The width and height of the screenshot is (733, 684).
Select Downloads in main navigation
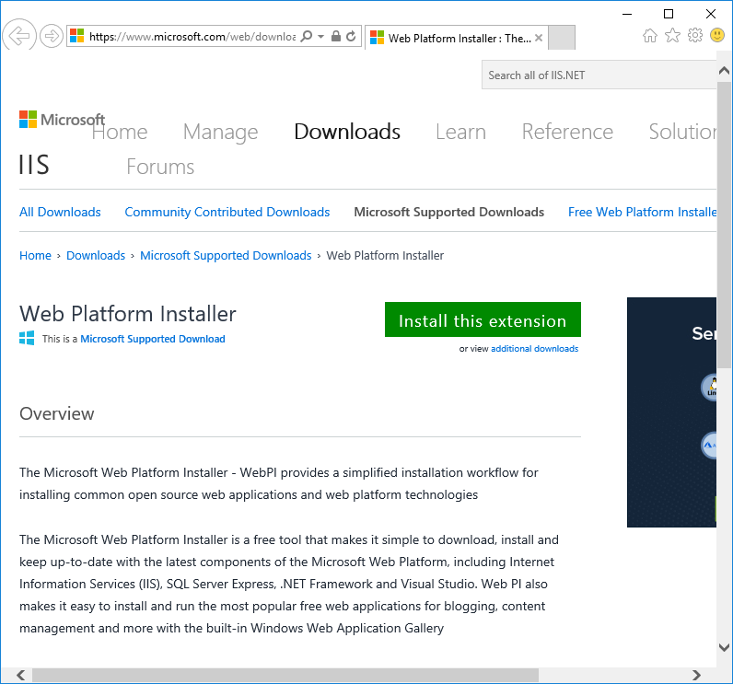pyautogui.click(x=347, y=132)
